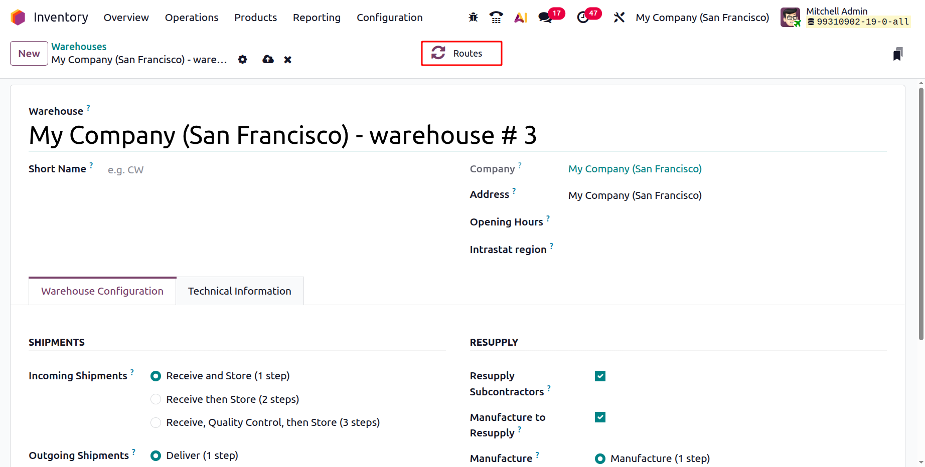Screen dimensions: 925x467
Task: Uncheck the Resupply Subcontractors checkbox
Action: tap(600, 376)
